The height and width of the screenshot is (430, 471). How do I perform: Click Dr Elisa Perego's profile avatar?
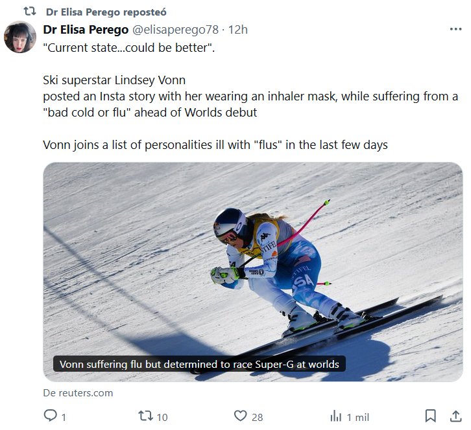click(x=20, y=38)
